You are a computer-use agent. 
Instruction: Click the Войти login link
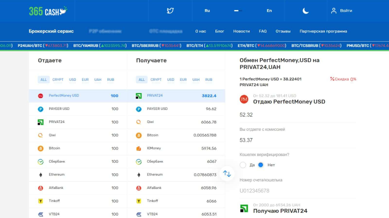pos(346,11)
